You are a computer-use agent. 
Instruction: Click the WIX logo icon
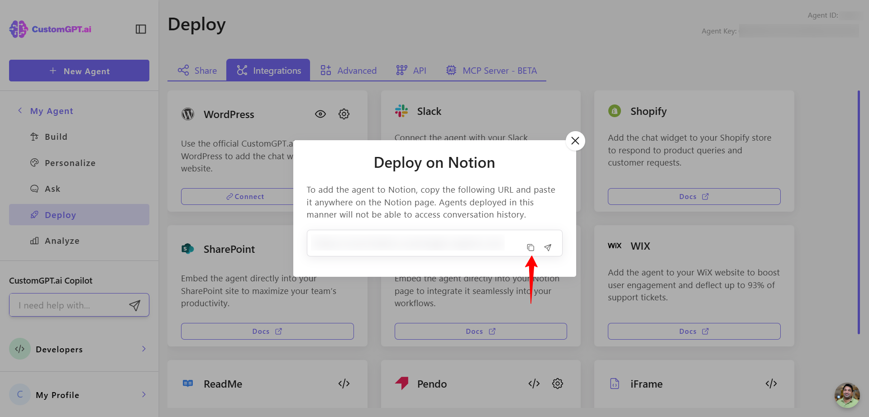coord(615,246)
